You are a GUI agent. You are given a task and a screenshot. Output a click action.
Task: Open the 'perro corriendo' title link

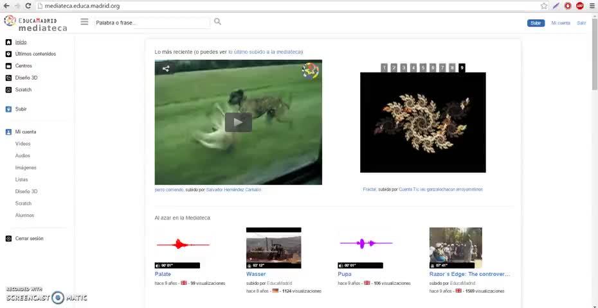click(x=169, y=189)
